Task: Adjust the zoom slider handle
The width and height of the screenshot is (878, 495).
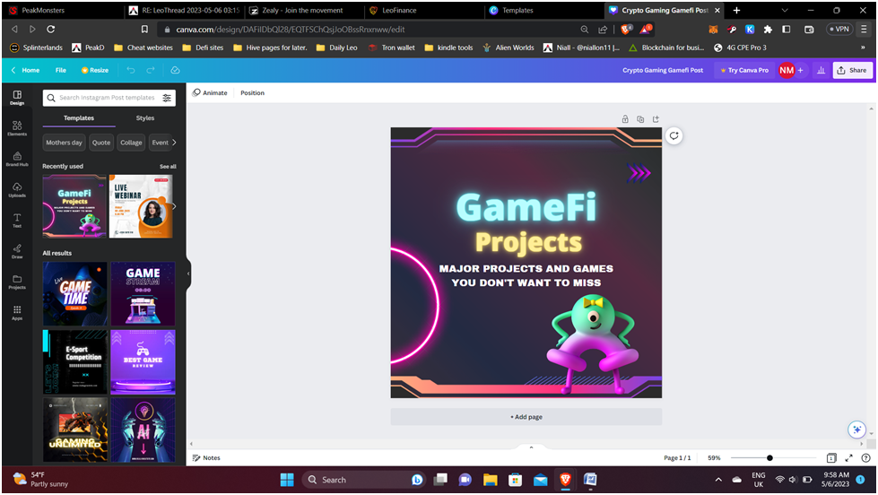Action: (x=769, y=458)
